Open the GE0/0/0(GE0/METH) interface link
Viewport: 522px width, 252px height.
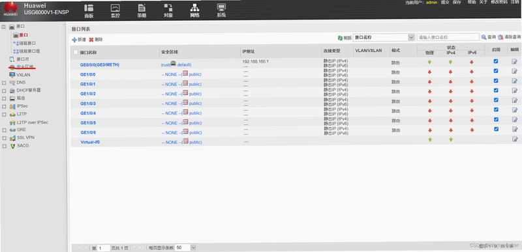(x=100, y=64)
